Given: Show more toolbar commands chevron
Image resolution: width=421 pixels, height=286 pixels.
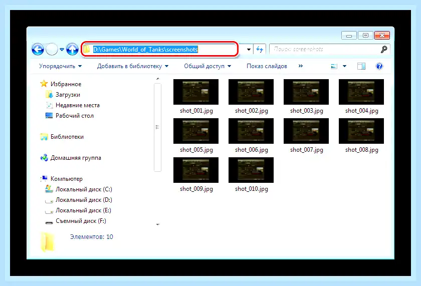Looking at the screenshot, I should coord(300,66).
